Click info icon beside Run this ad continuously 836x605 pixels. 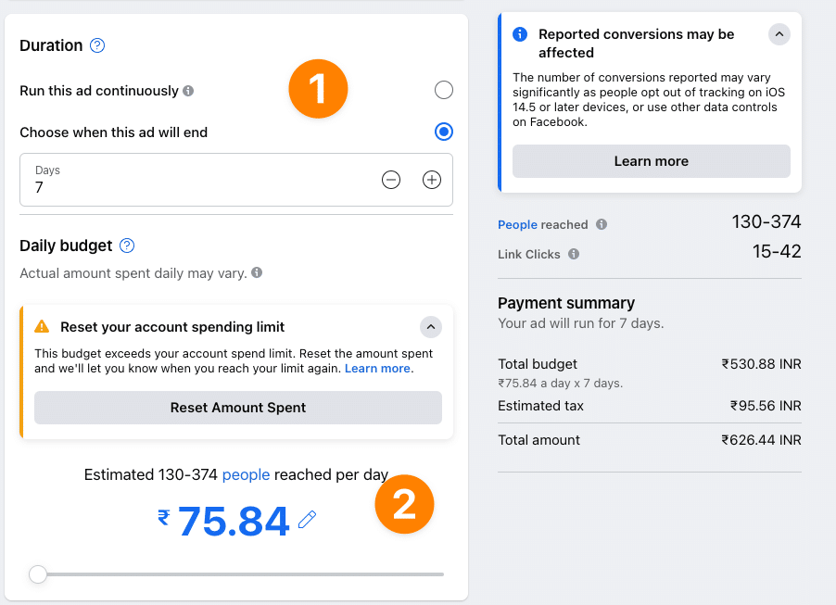tap(188, 91)
